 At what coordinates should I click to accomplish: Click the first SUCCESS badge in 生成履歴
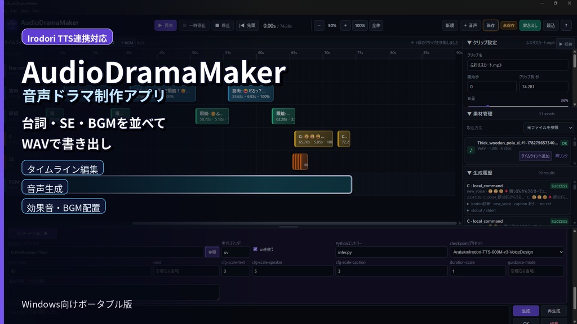click(x=559, y=186)
